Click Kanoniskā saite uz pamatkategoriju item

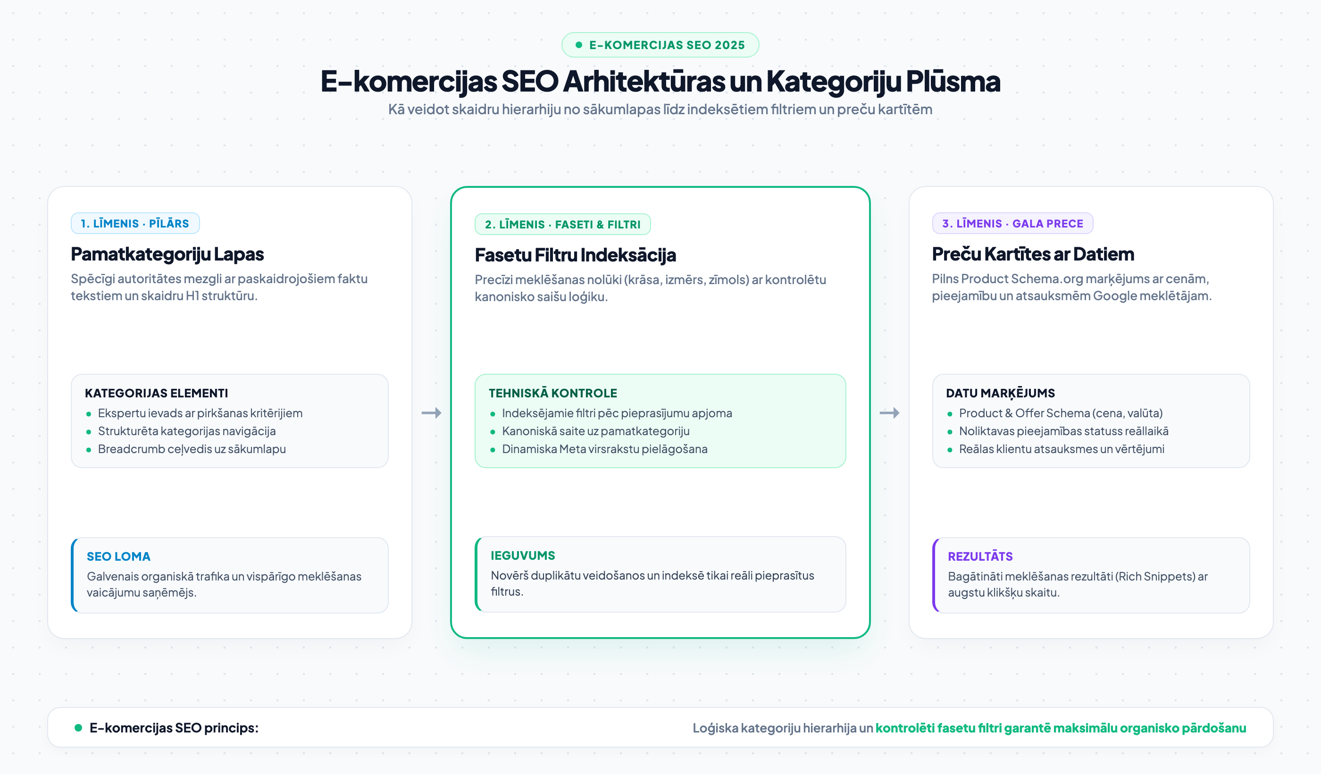[x=596, y=431]
